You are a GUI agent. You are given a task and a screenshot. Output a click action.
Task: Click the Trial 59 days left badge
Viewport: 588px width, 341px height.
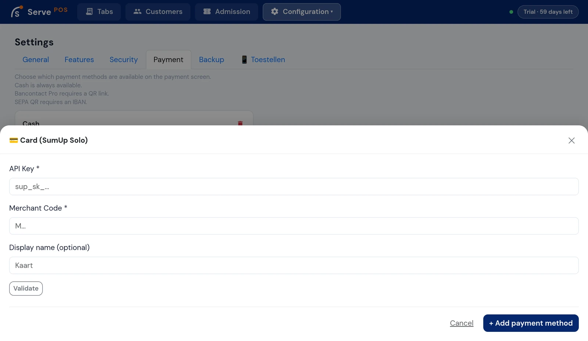pyautogui.click(x=548, y=12)
